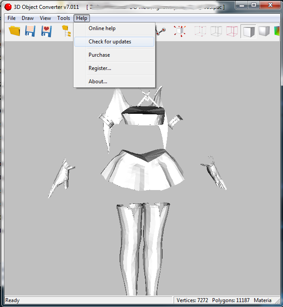Click the object tree structure icon

(66, 31)
